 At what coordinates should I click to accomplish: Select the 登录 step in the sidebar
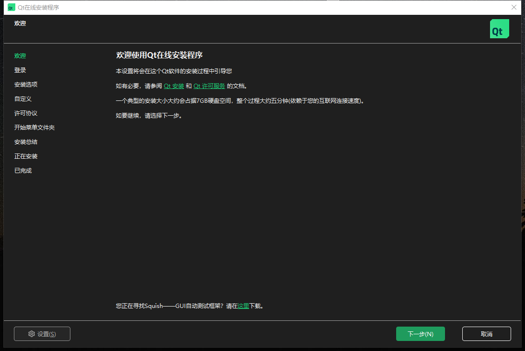pos(20,70)
